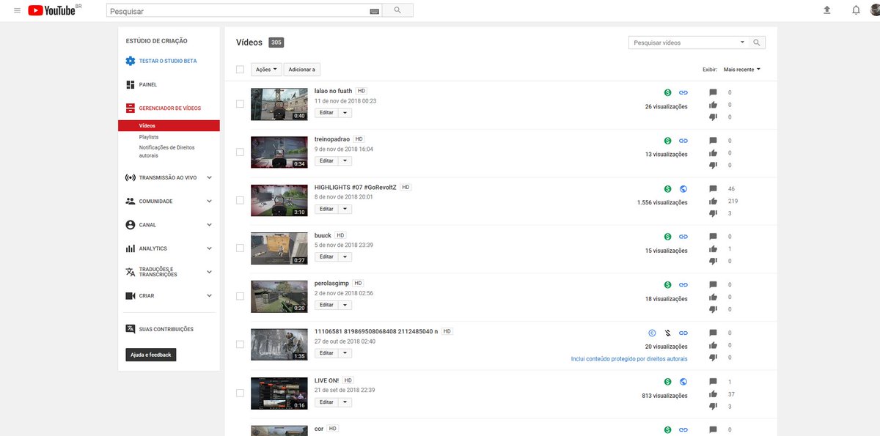The height and width of the screenshot is (436, 880).
Task: Select the LIVE ON! video checkbox
Action: pyautogui.click(x=240, y=393)
